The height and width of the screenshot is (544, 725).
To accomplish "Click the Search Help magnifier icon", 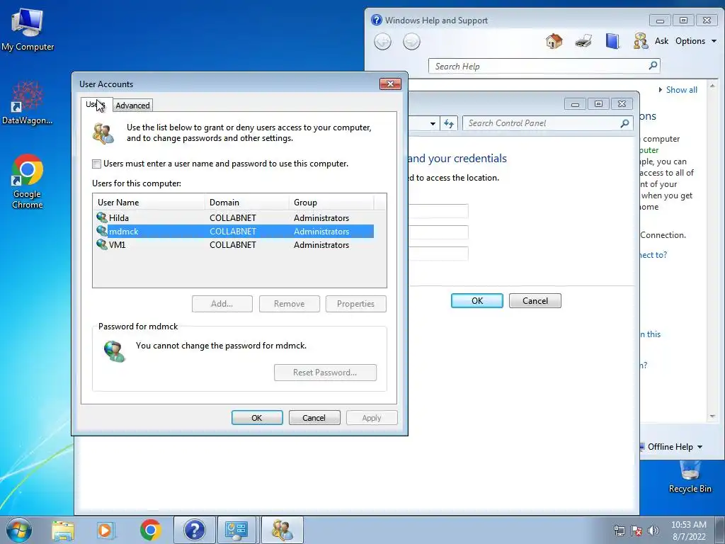I will (x=653, y=66).
